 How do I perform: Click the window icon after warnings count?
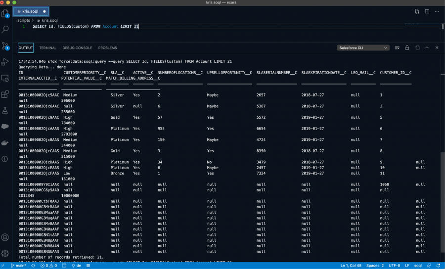[64, 266]
